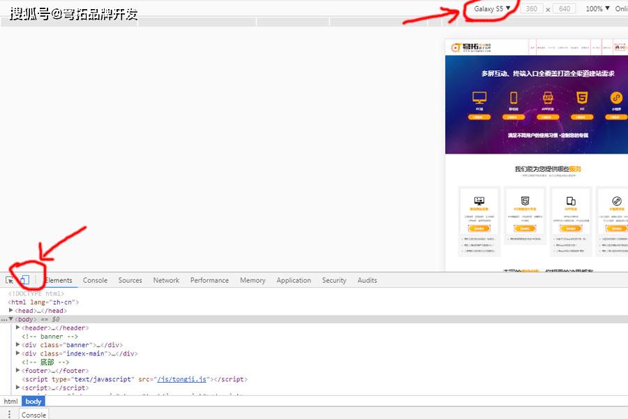Click the fourth service card mini program icon
The height and width of the screenshot is (419, 628).
pyautogui.click(x=616, y=201)
